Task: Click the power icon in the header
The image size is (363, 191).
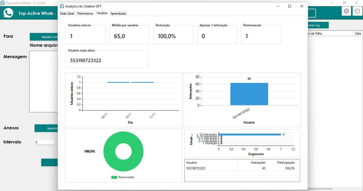Action: [x=357, y=11]
